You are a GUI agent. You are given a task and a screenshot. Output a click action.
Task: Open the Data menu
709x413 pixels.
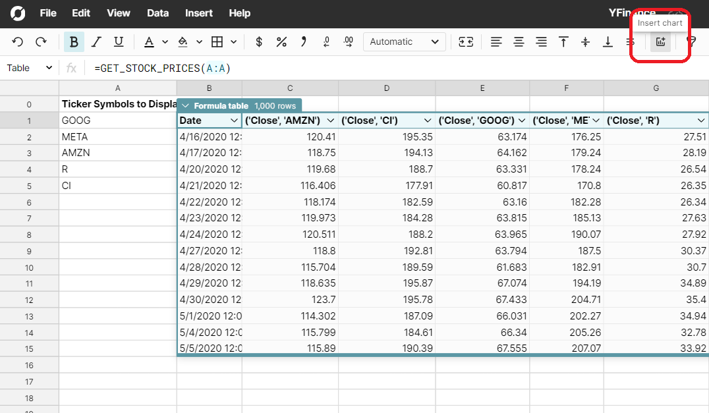pyautogui.click(x=157, y=13)
